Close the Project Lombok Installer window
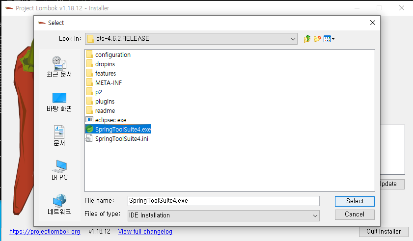413x241 pixels. [x=401, y=8]
